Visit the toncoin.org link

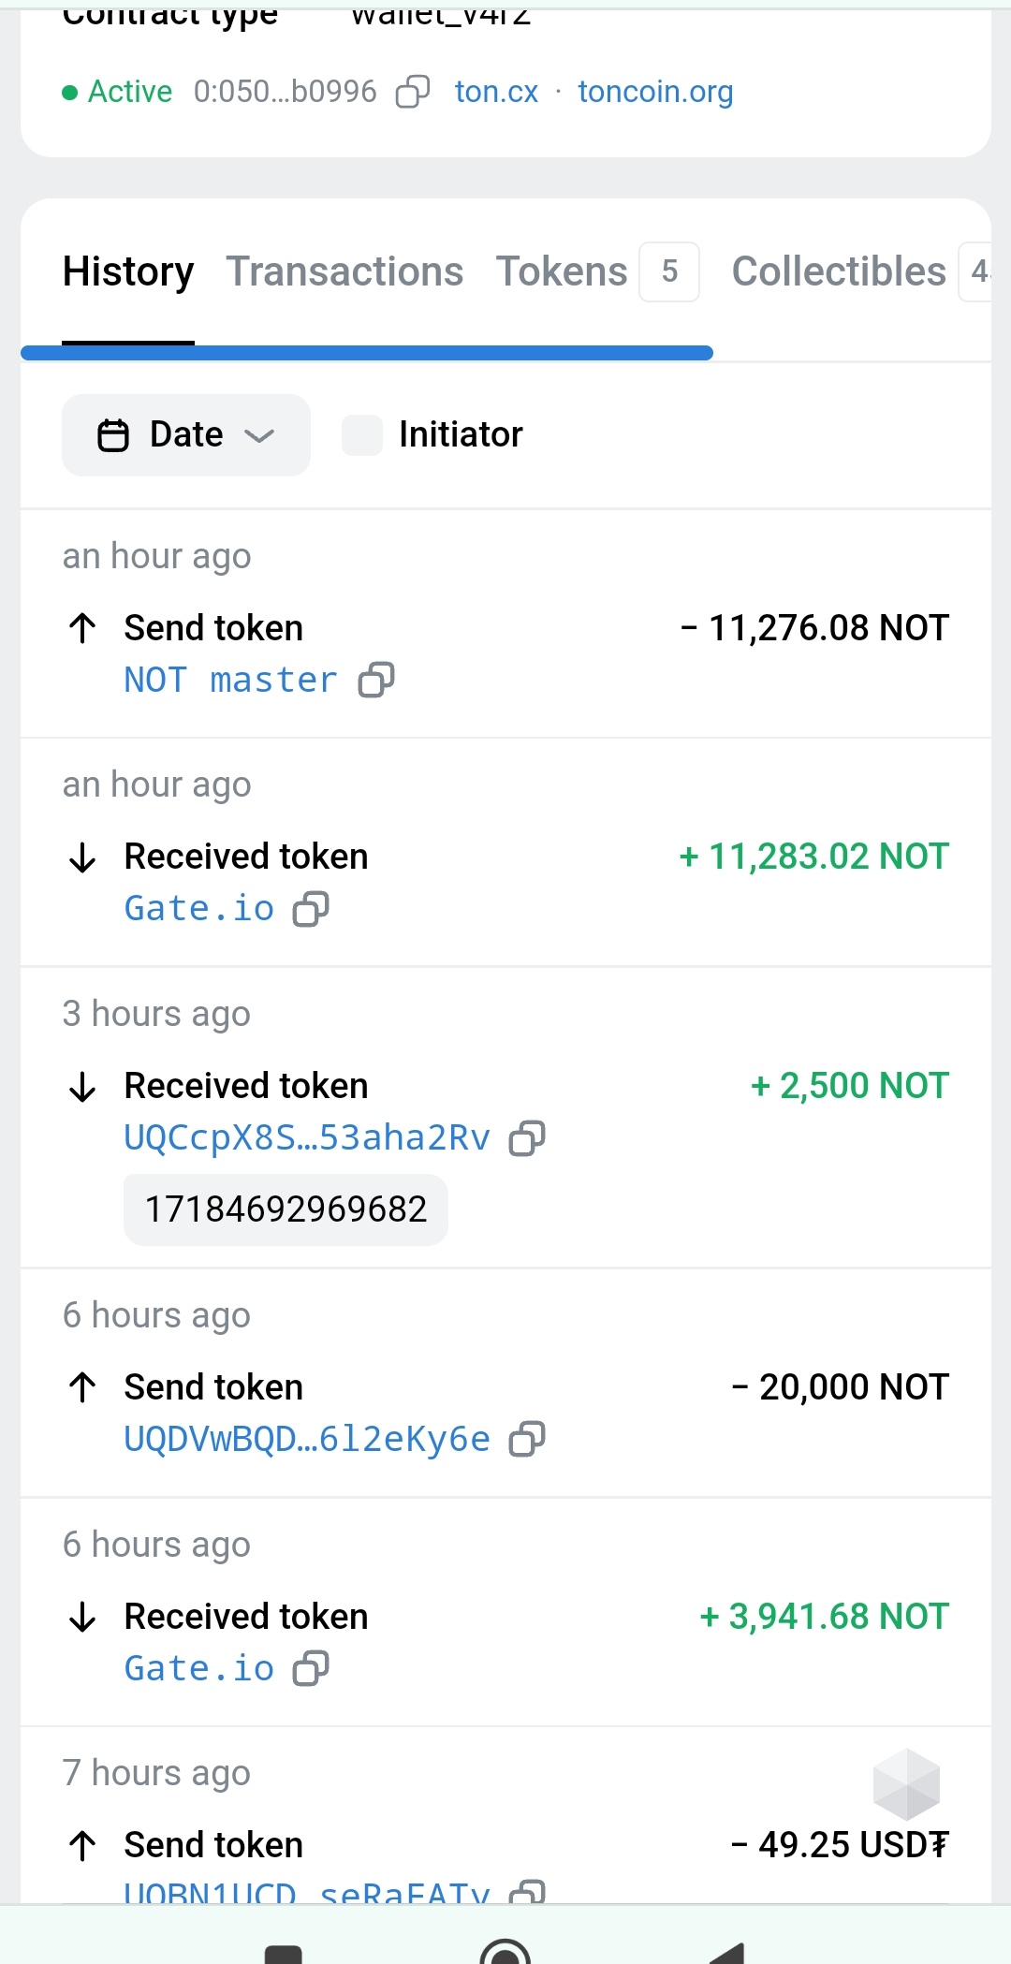[655, 92]
